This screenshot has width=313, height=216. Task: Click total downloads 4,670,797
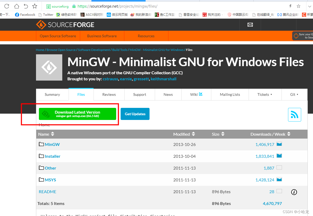(x=272, y=203)
